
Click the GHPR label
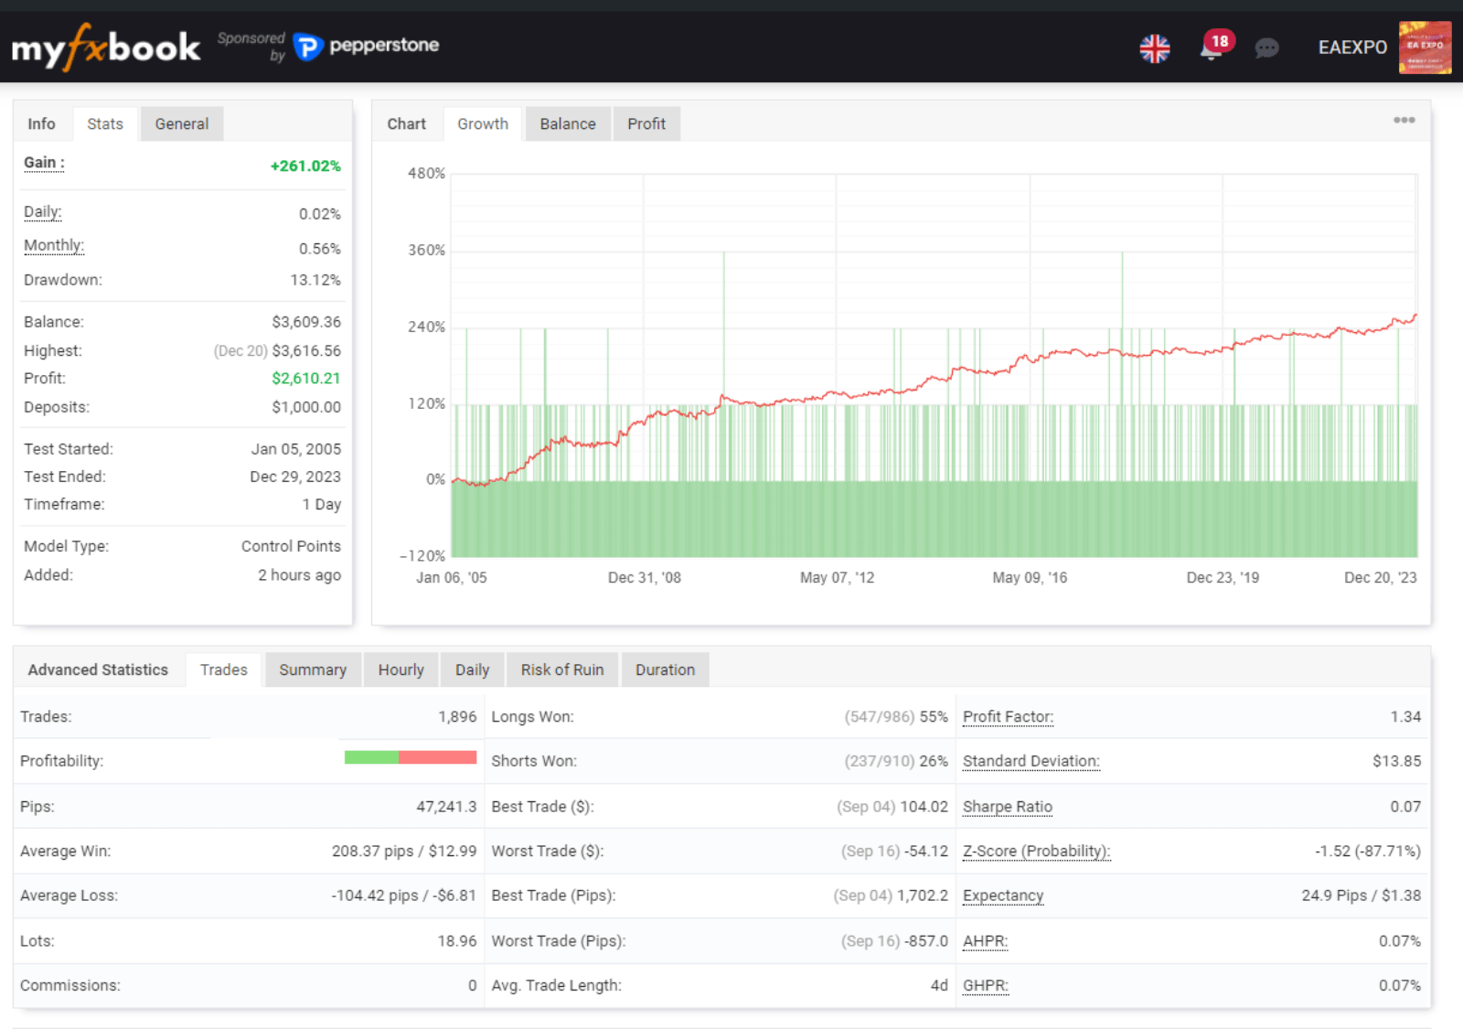[985, 986]
